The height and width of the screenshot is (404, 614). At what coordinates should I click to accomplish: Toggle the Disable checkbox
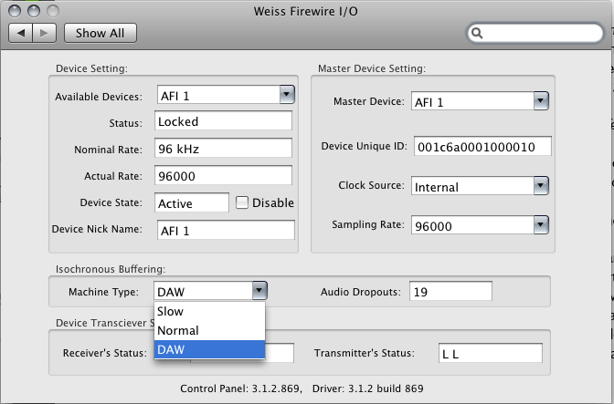pos(242,202)
